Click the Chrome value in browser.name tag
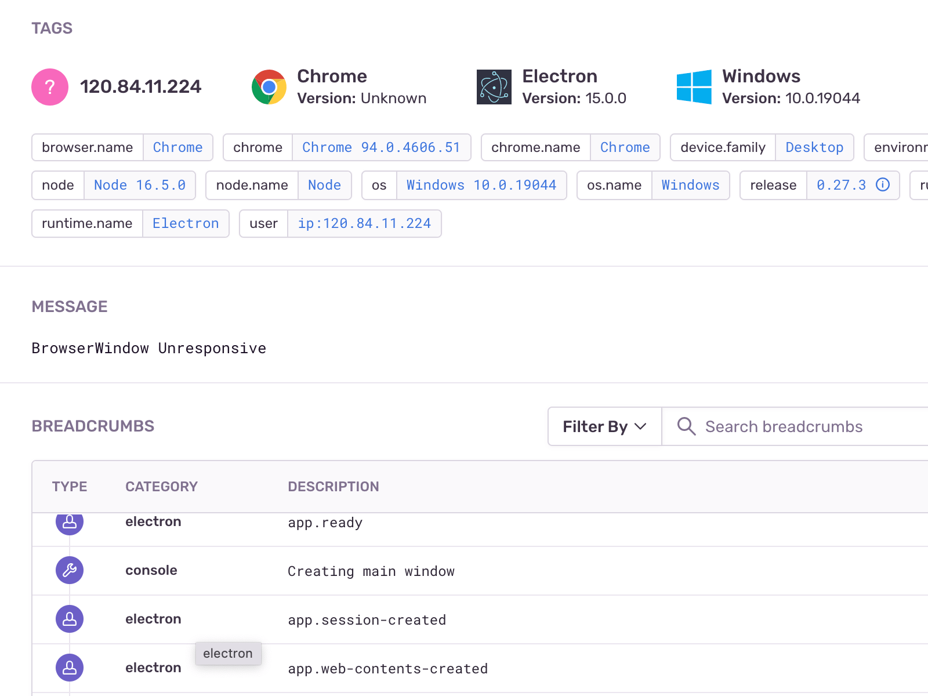This screenshot has height=696, width=928. click(177, 147)
